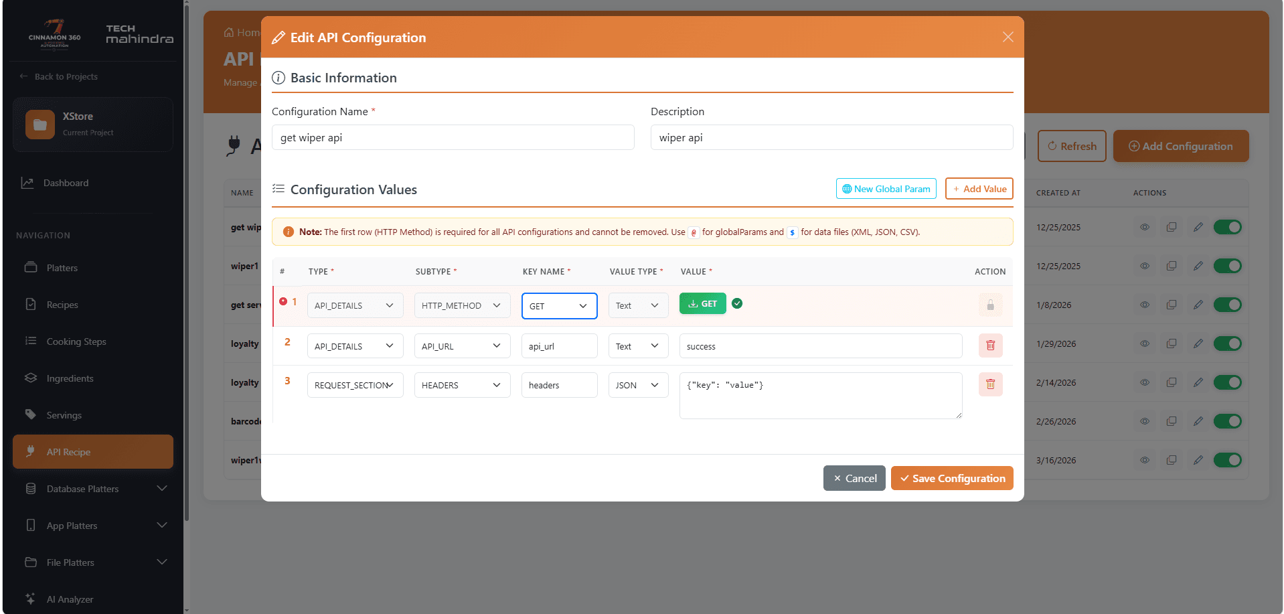This screenshot has width=1284, height=614.
Task: Click the Description field containing wiper api
Action: (831, 137)
